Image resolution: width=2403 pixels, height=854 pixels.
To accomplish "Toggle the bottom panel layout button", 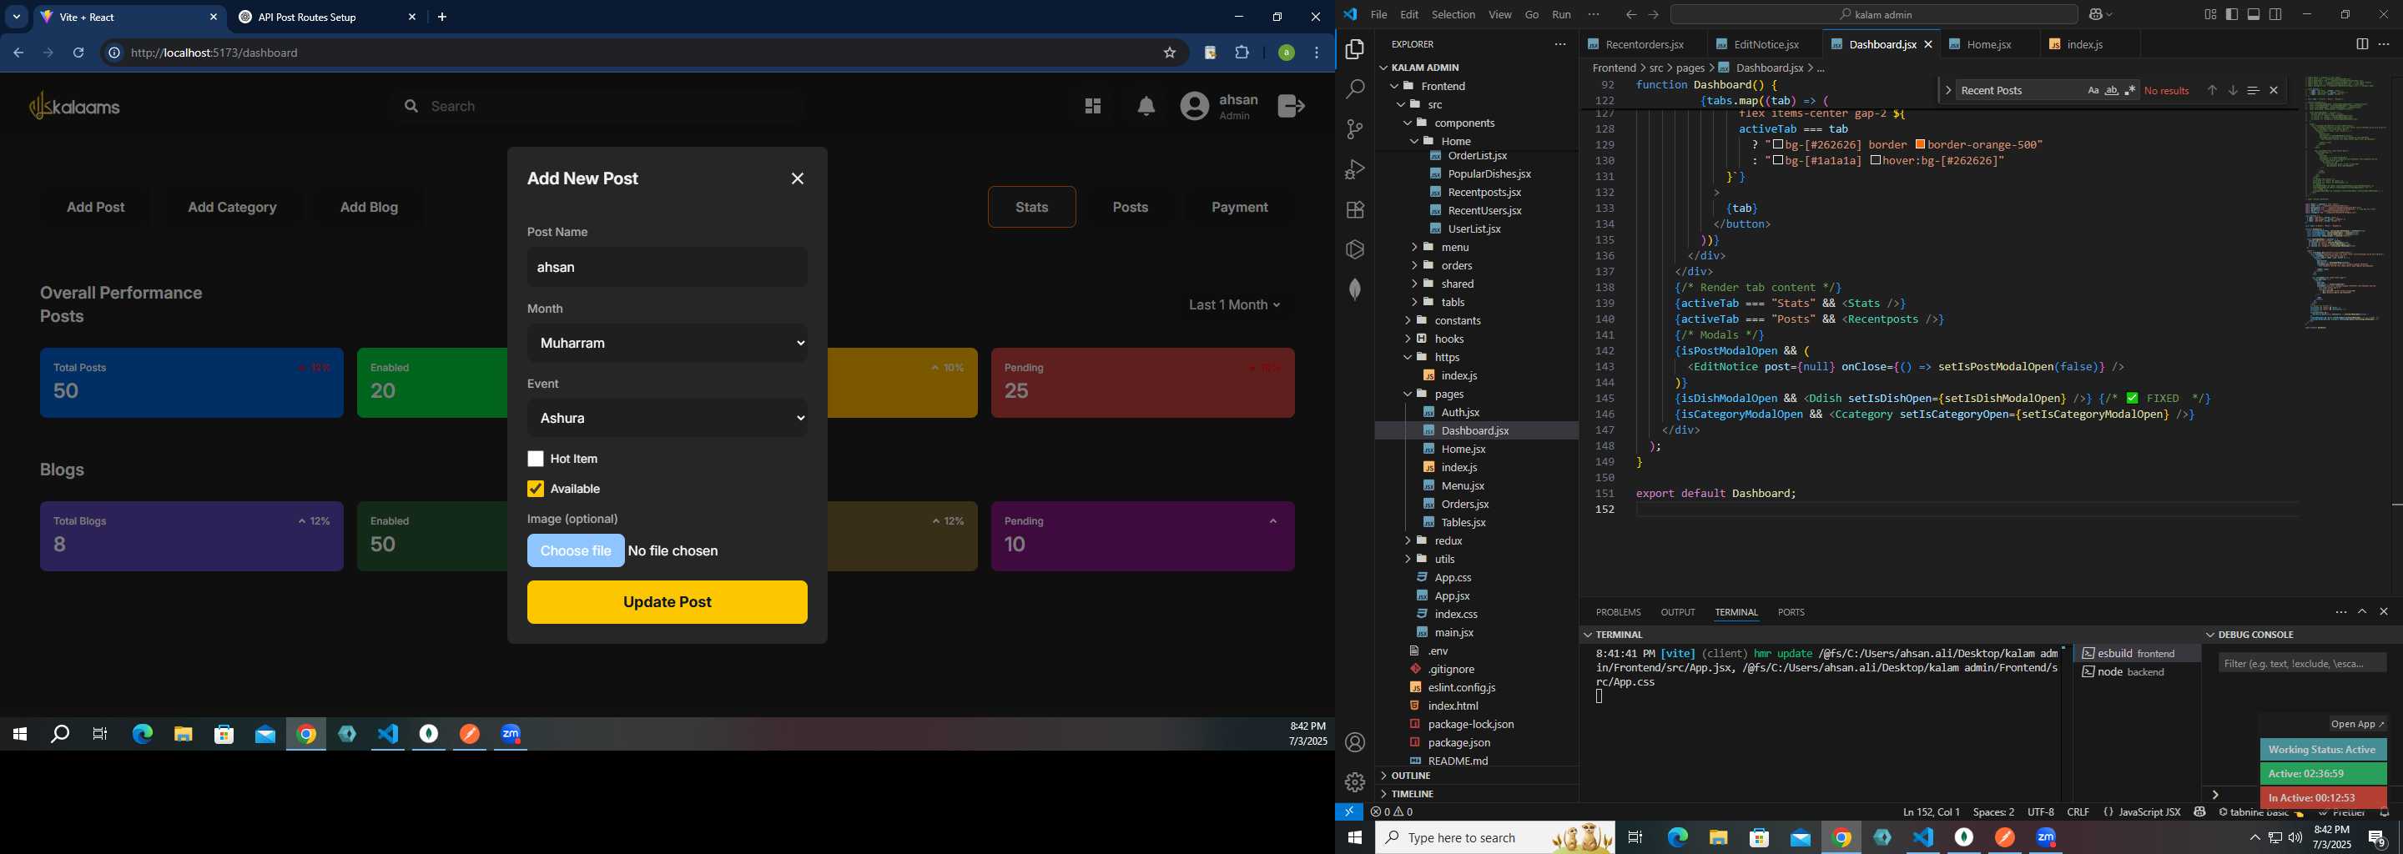I will [x=2254, y=14].
